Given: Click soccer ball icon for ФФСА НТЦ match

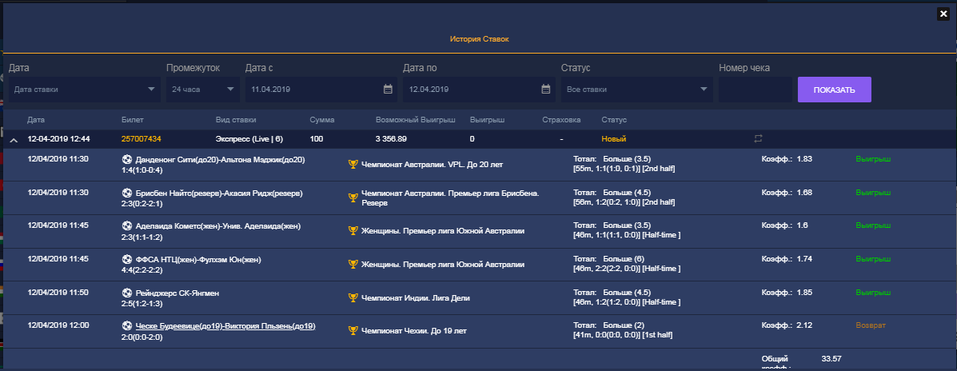Looking at the screenshot, I should 127,260.
